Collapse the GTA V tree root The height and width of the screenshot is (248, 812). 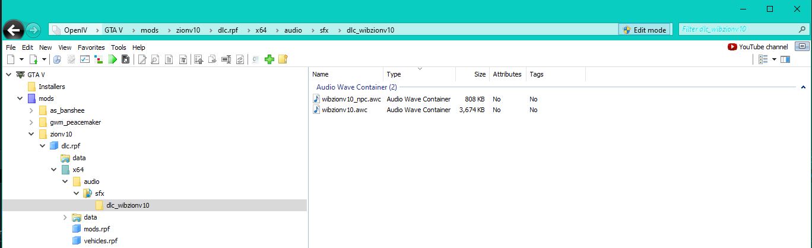8,75
